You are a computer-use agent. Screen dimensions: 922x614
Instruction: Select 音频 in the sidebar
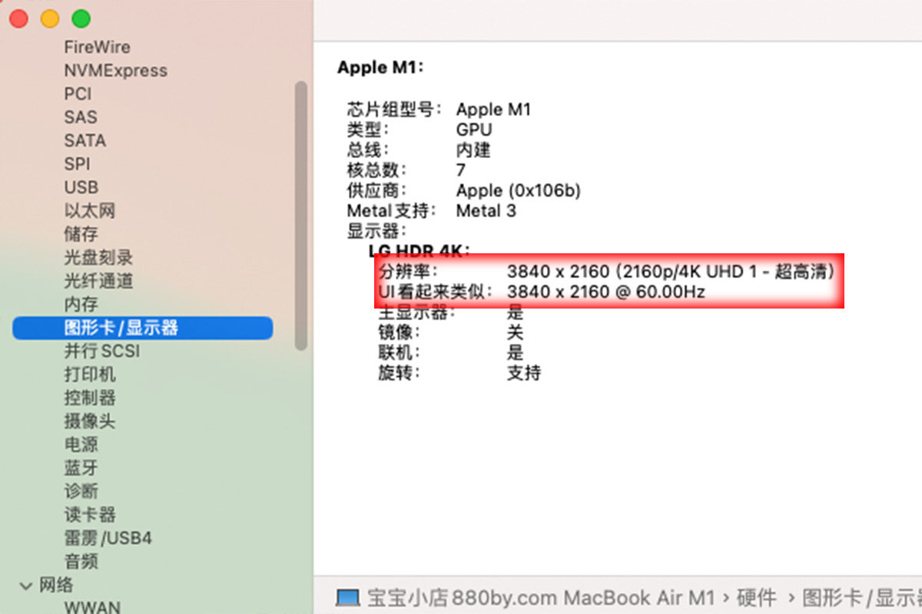coord(81,562)
